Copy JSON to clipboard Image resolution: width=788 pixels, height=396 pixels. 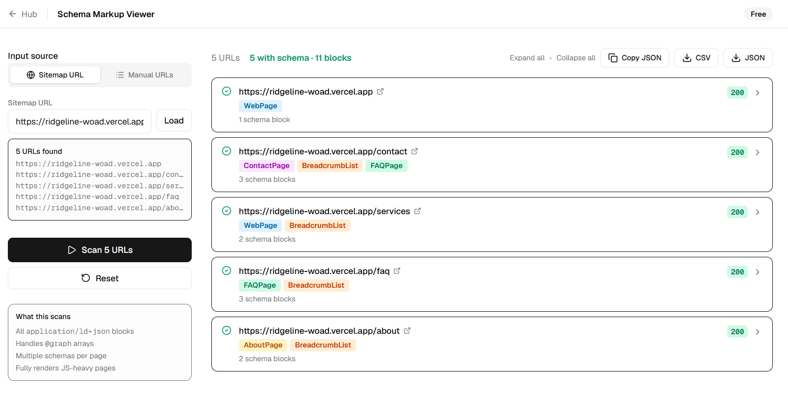635,58
